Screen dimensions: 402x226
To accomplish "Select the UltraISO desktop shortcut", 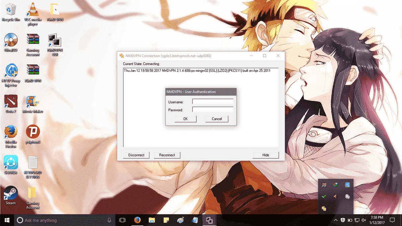I will click(11, 43).
